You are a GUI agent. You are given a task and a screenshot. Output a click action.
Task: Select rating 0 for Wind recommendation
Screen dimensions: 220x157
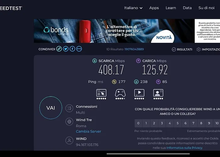(x=138, y=123)
